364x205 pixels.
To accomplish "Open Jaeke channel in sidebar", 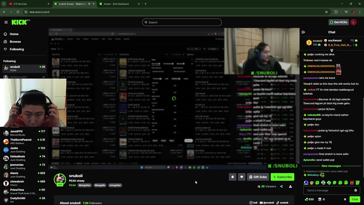I will 24,150.
